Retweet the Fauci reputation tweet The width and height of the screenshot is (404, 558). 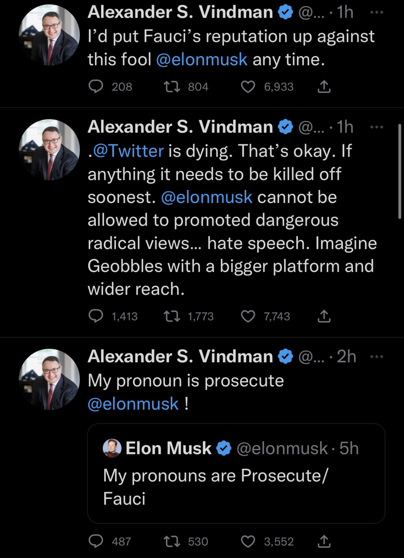tap(171, 87)
